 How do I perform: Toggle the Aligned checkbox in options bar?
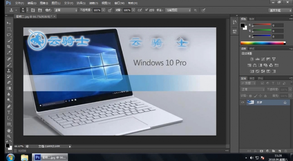tap(146, 10)
